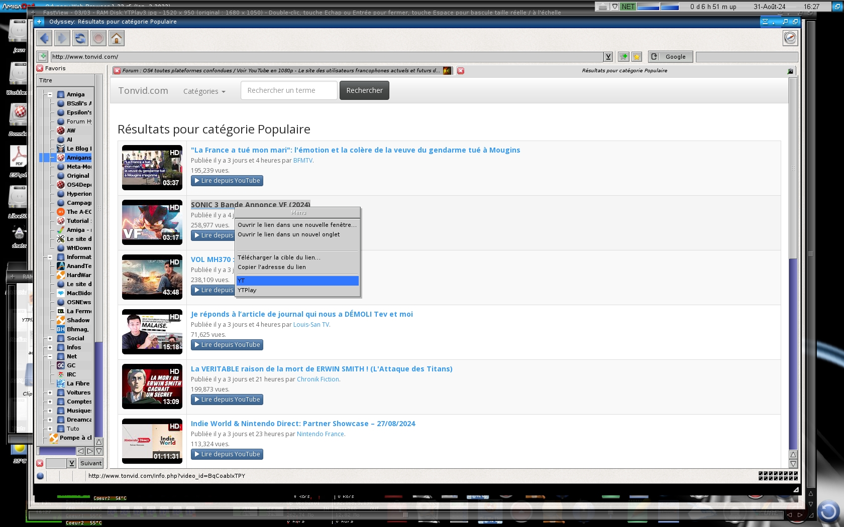Collapse the Informatique bookmark folder

point(50,257)
